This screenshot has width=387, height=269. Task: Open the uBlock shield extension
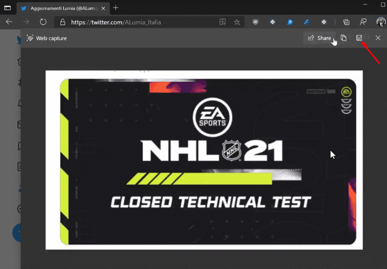point(256,22)
